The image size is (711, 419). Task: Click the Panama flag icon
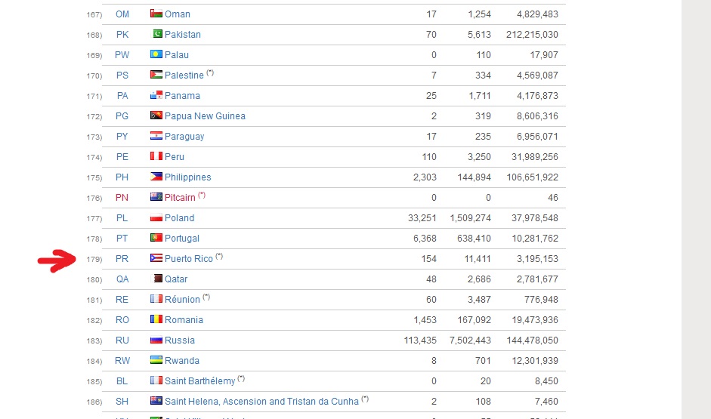tap(156, 96)
